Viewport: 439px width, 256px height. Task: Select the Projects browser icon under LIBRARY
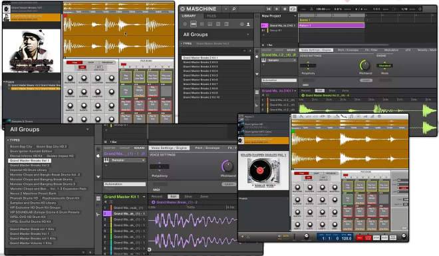pyautogui.click(x=185, y=25)
